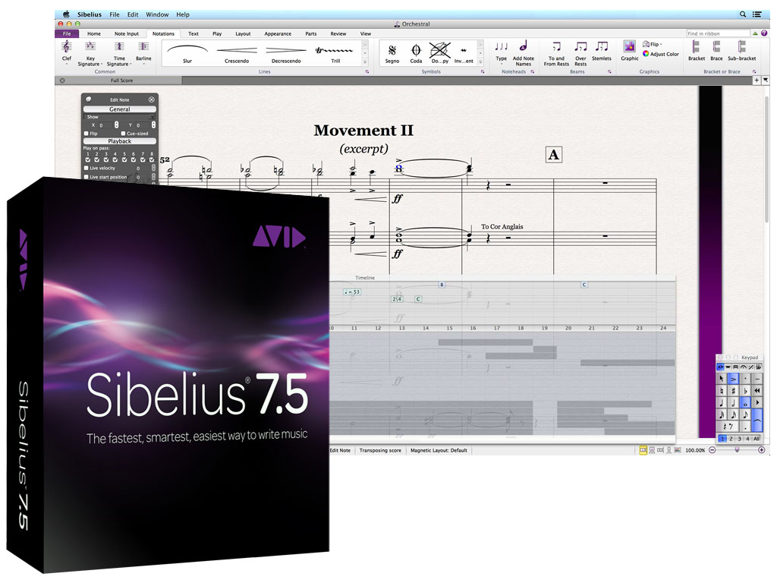Tick the Flip checkbox in Edit Note
Viewport: 777px width, 583px height.
86,134
